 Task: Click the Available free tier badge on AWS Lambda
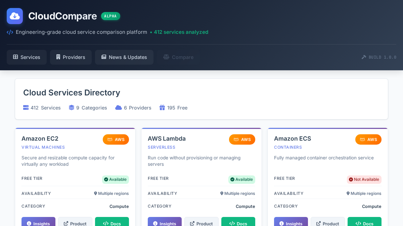(242, 179)
